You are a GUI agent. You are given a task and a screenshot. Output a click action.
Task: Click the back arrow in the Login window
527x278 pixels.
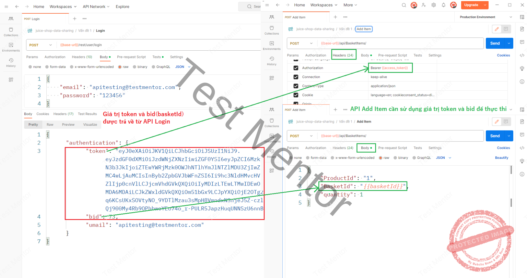[x=17, y=7]
